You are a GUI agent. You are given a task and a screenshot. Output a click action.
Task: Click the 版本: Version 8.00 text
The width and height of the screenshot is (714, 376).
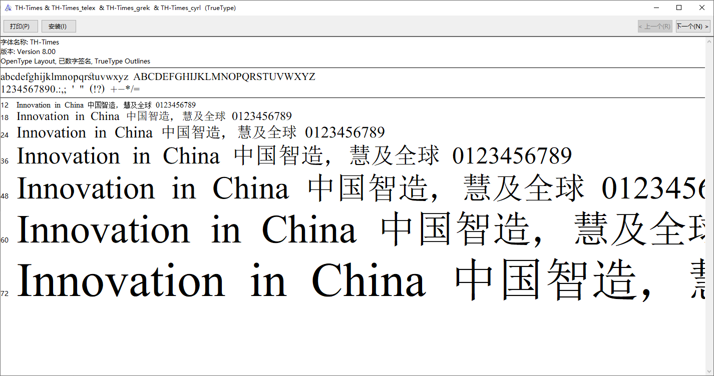(28, 51)
